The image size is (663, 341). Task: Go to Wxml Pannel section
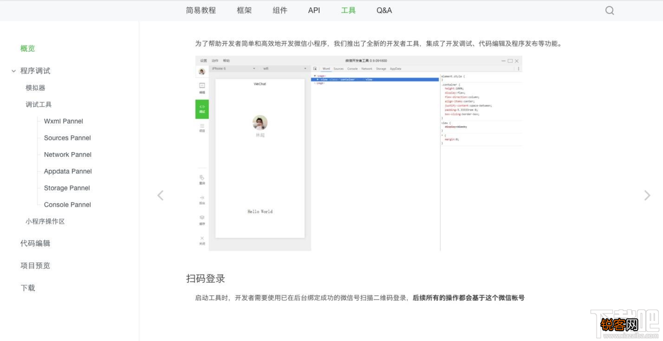pos(64,121)
